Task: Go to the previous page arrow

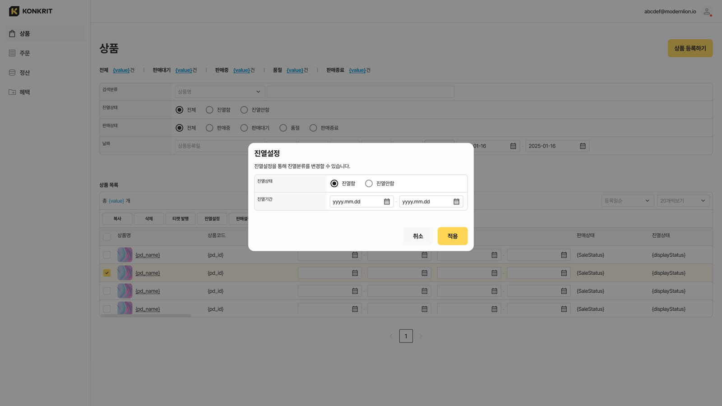Action: coord(391,336)
